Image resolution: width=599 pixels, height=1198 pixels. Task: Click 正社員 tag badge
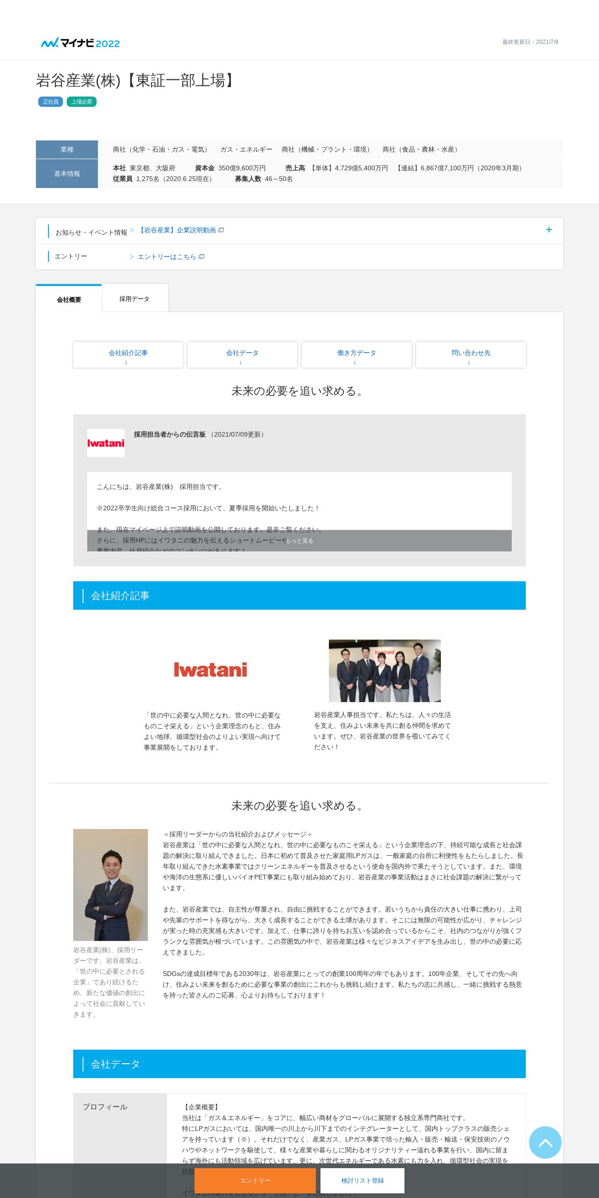(x=50, y=102)
